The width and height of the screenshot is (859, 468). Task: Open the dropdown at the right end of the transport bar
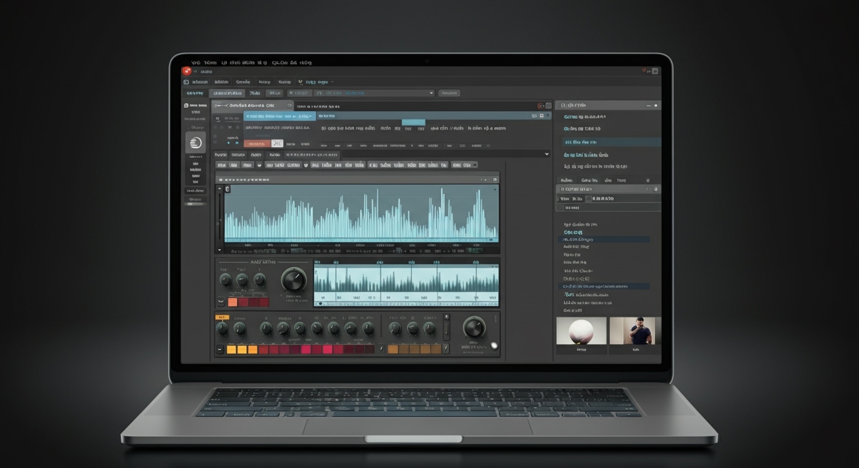431,93
